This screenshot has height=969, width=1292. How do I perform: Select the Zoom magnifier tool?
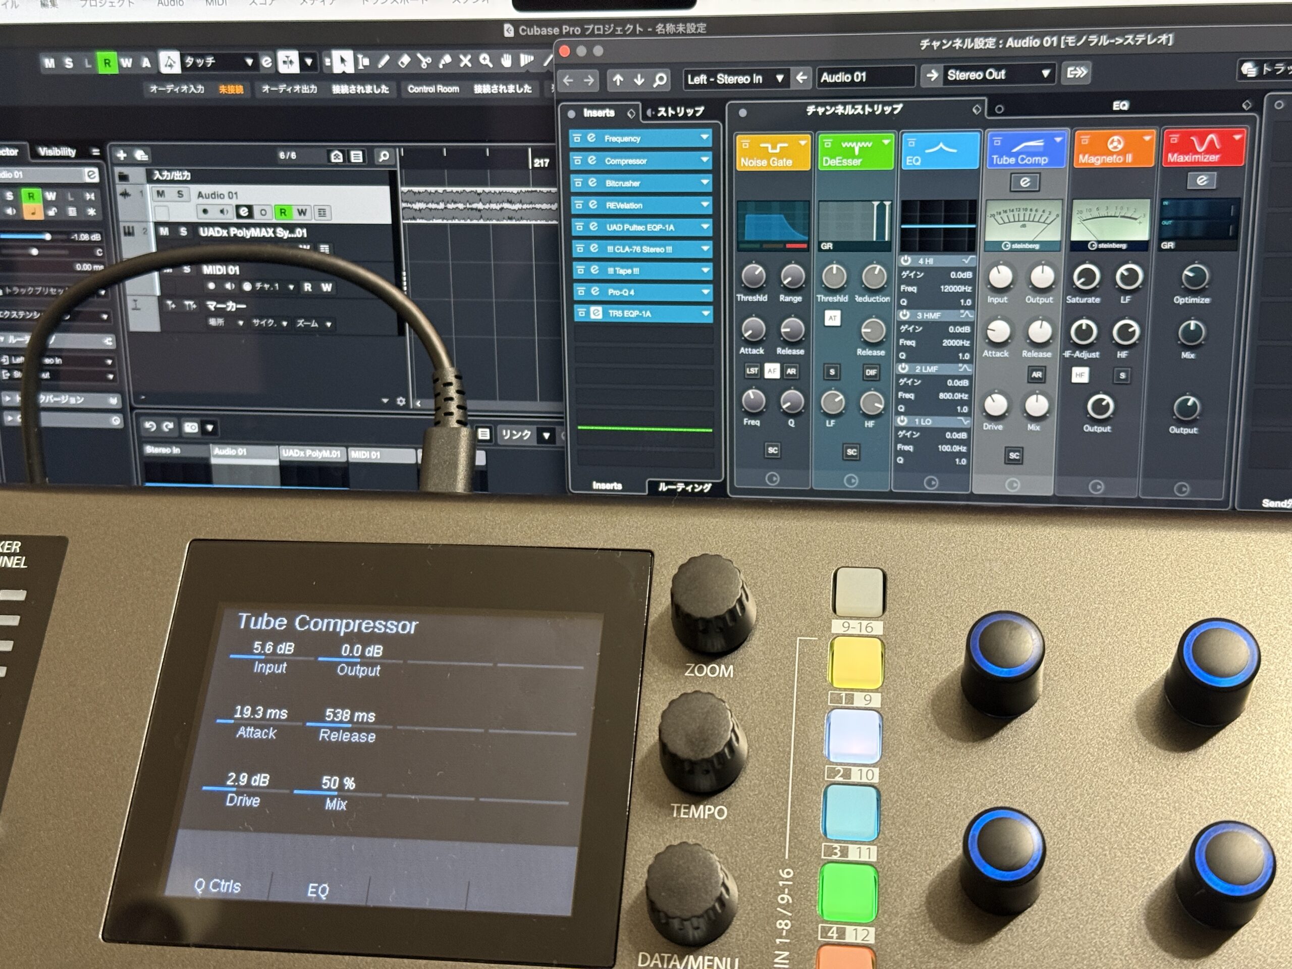tap(486, 60)
